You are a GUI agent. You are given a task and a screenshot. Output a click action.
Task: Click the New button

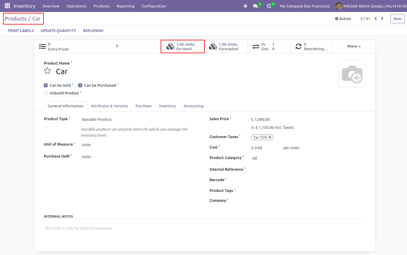coord(397,19)
